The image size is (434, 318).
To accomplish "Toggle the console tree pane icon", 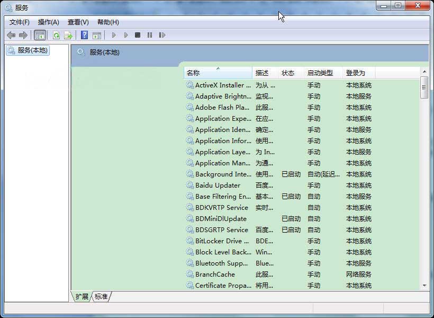I will pyautogui.click(x=40, y=35).
